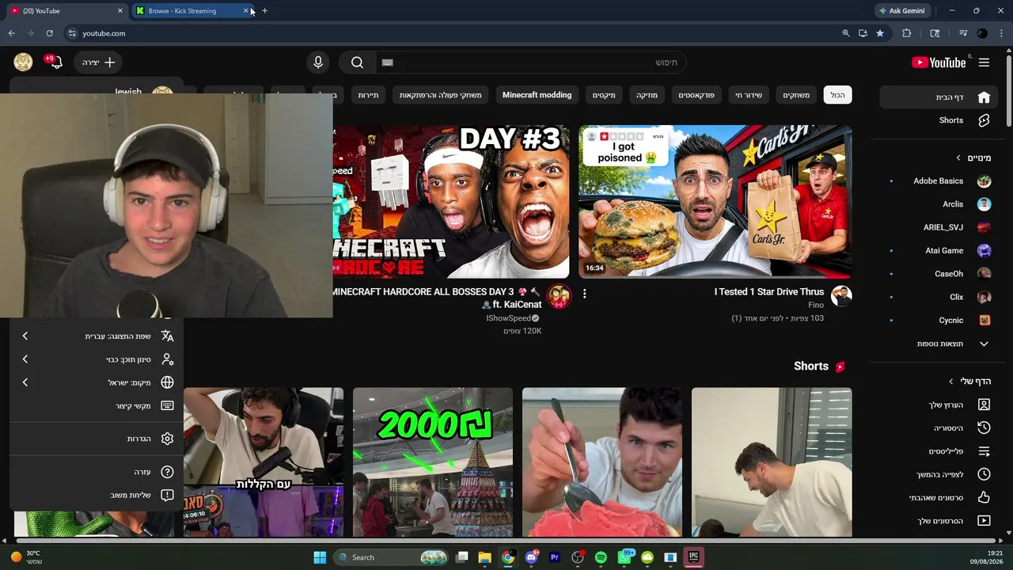
Task: Bookmark this page with the star
Action: 880,33
